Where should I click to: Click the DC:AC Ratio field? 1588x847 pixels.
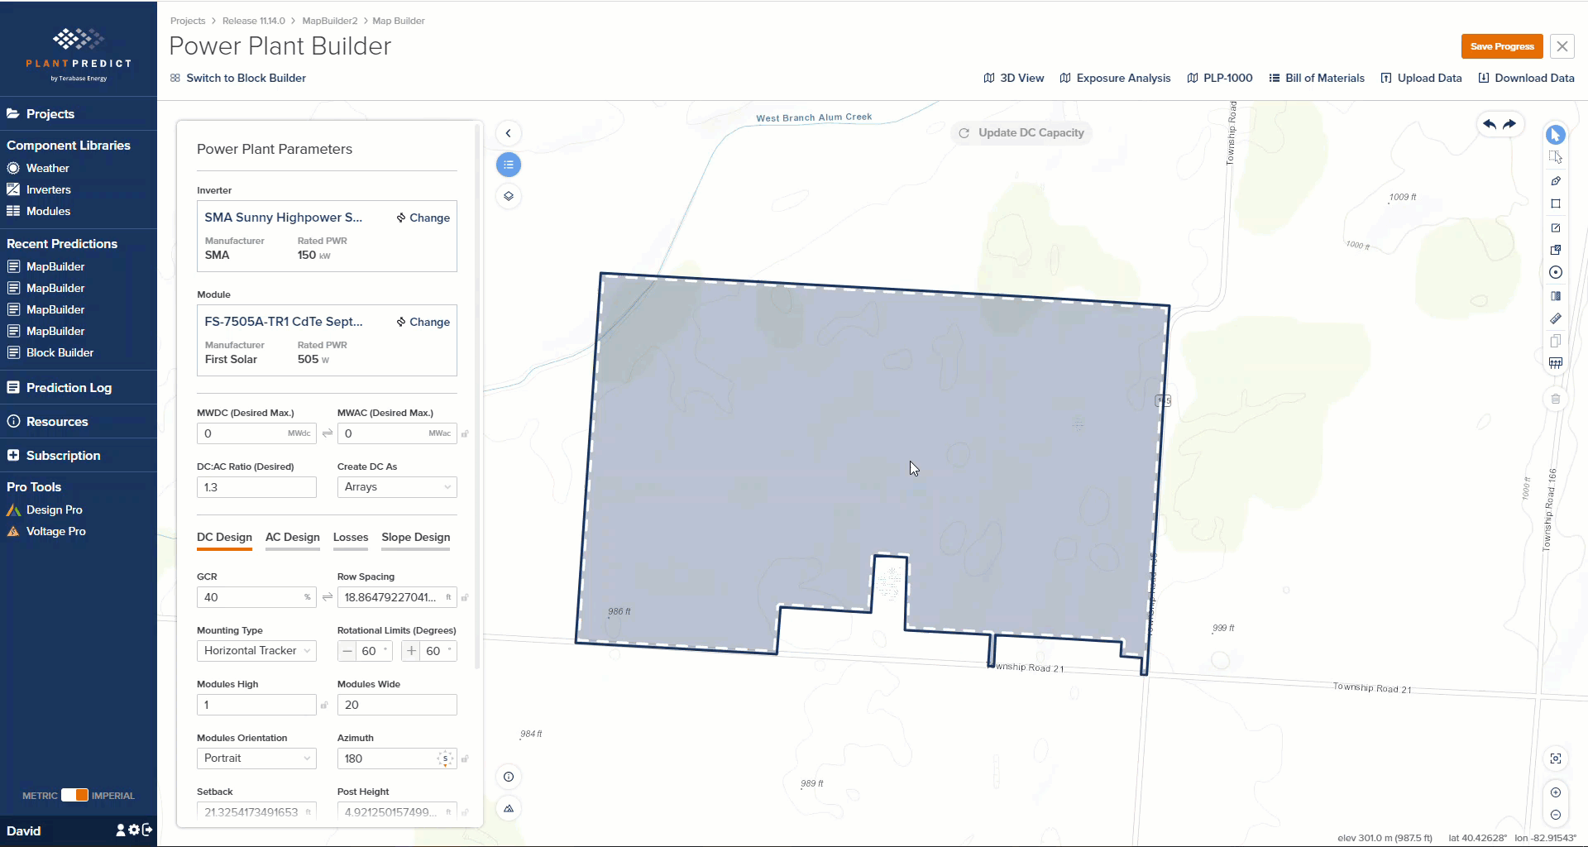click(256, 487)
